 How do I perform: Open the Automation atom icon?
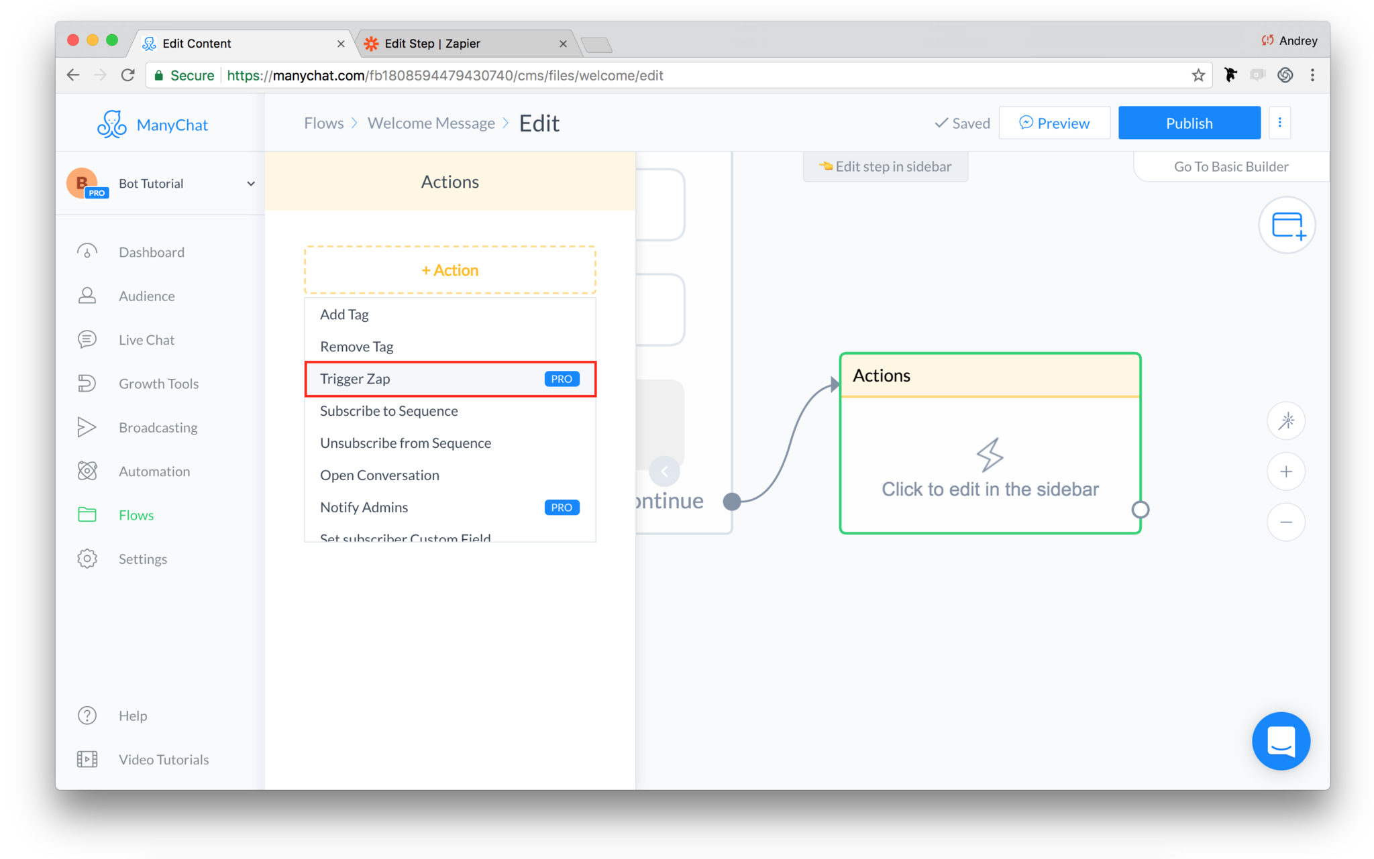coord(87,471)
